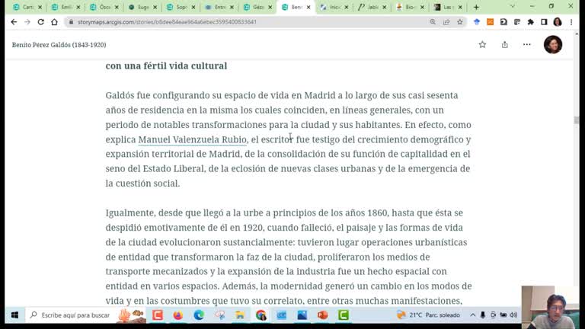Switch to the Emil tab
Screen dimensions: 585x329
click(66, 7)
